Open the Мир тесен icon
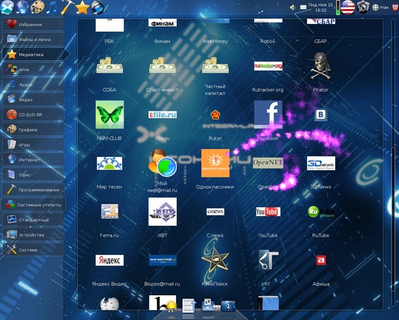The width and height of the screenshot is (399, 320). point(110,163)
